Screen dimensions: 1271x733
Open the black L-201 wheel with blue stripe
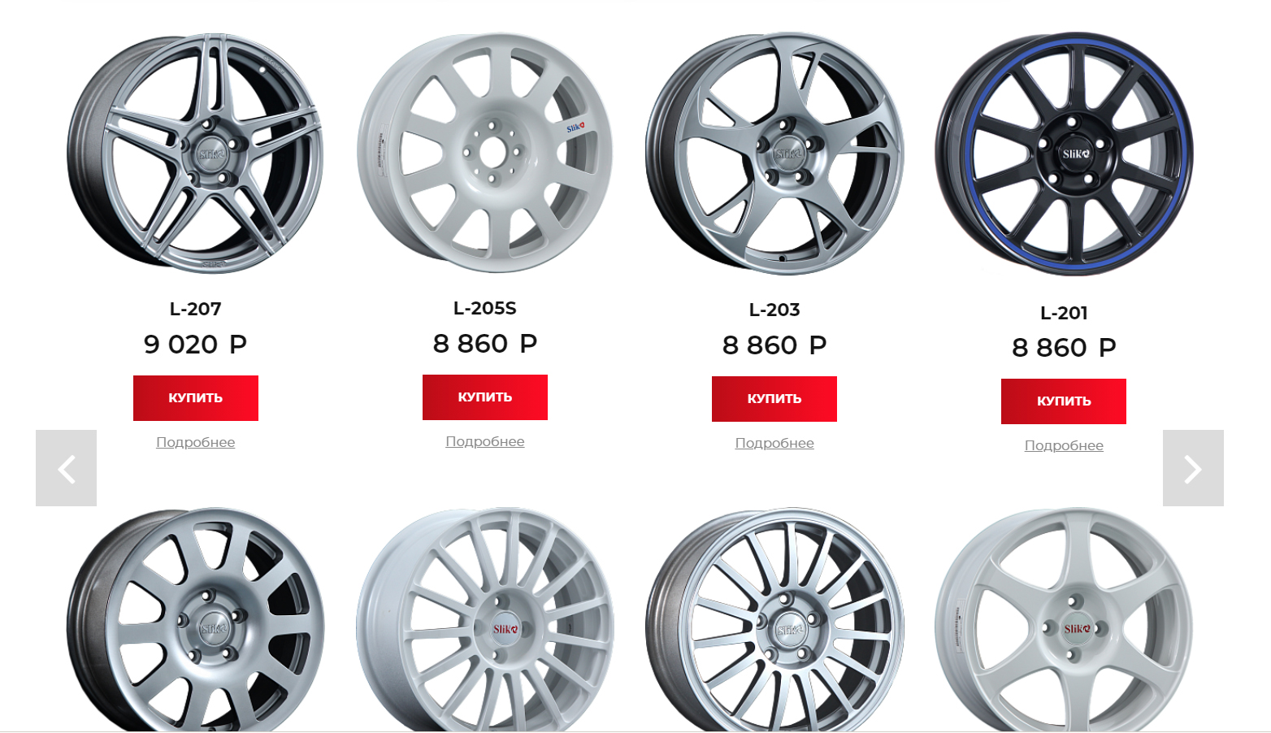(1064, 154)
